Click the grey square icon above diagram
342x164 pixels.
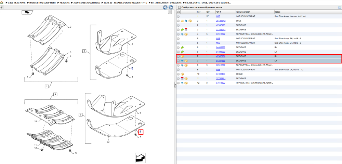click(170, 12)
